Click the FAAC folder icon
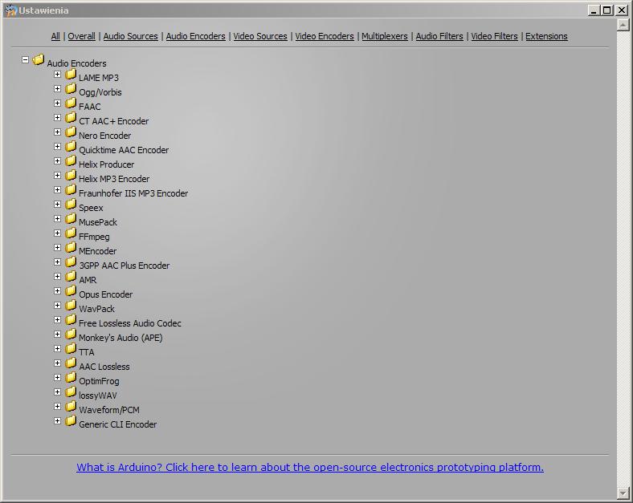This screenshot has width=633, height=503. 71,103
